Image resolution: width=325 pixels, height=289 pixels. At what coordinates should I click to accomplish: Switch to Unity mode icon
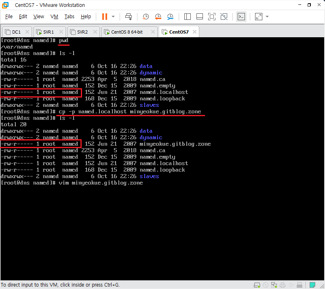[x=224, y=17]
